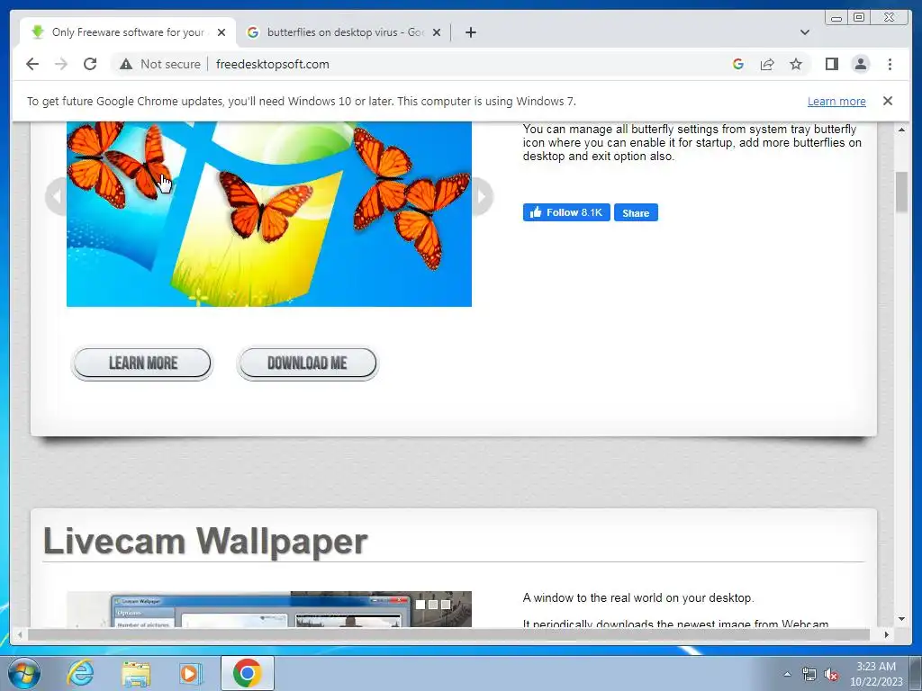Image resolution: width=922 pixels, height=691 pixels.
Task: Show next butterfly slide
Action: click(x=482, y=196)
